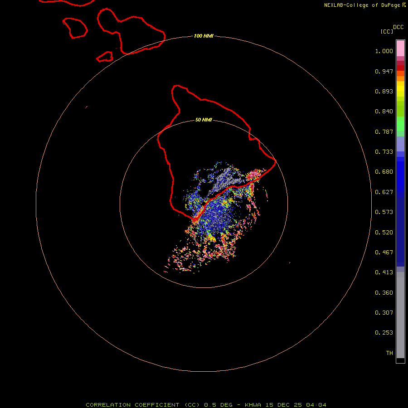Click the 0.787 color scale value
Viewport: 408px width, 408px height.
tap(384, 131)
